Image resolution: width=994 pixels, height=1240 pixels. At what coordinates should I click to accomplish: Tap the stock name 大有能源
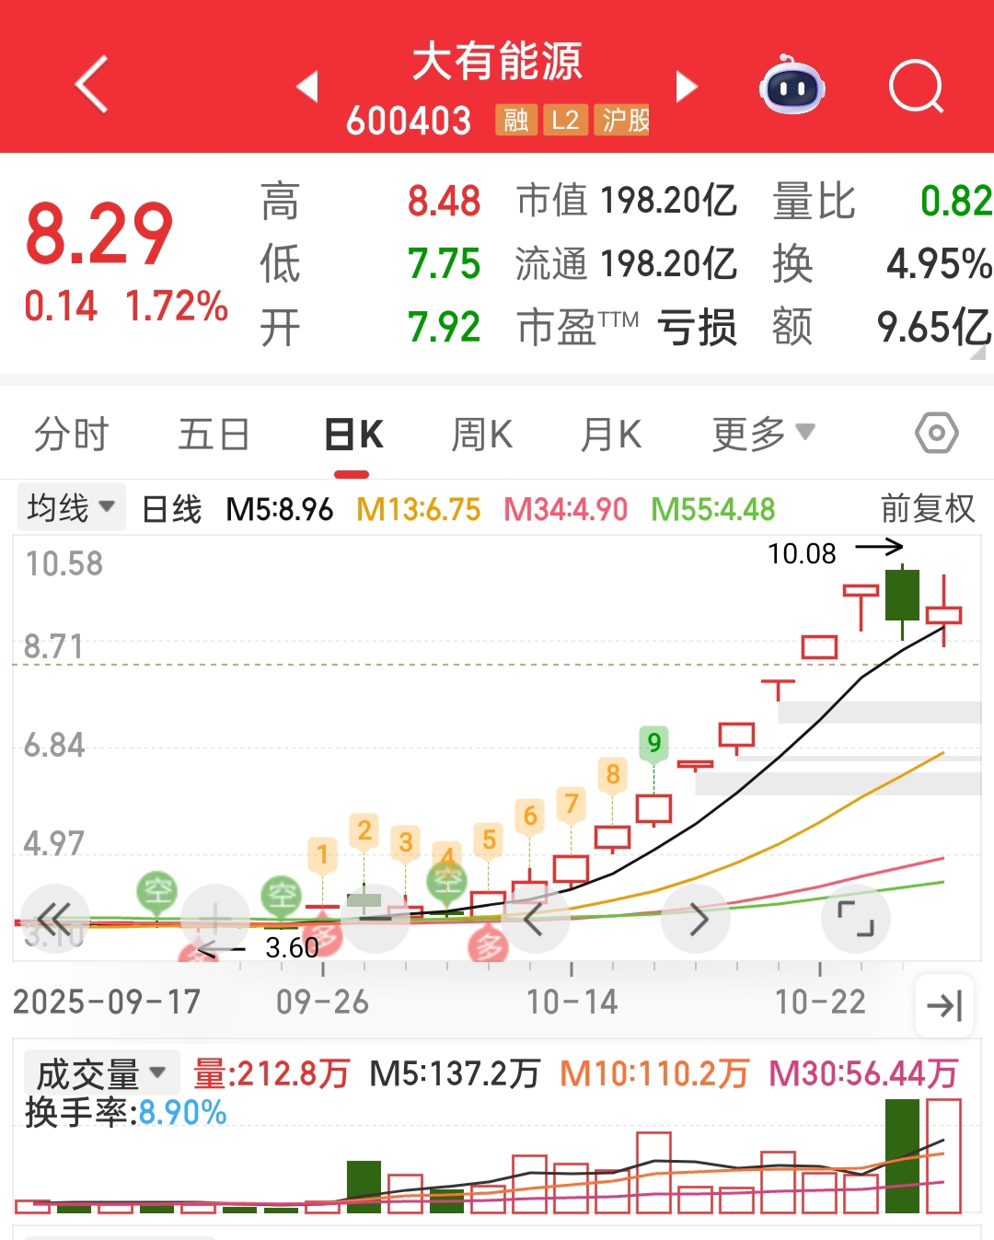[x=497, y=62]
